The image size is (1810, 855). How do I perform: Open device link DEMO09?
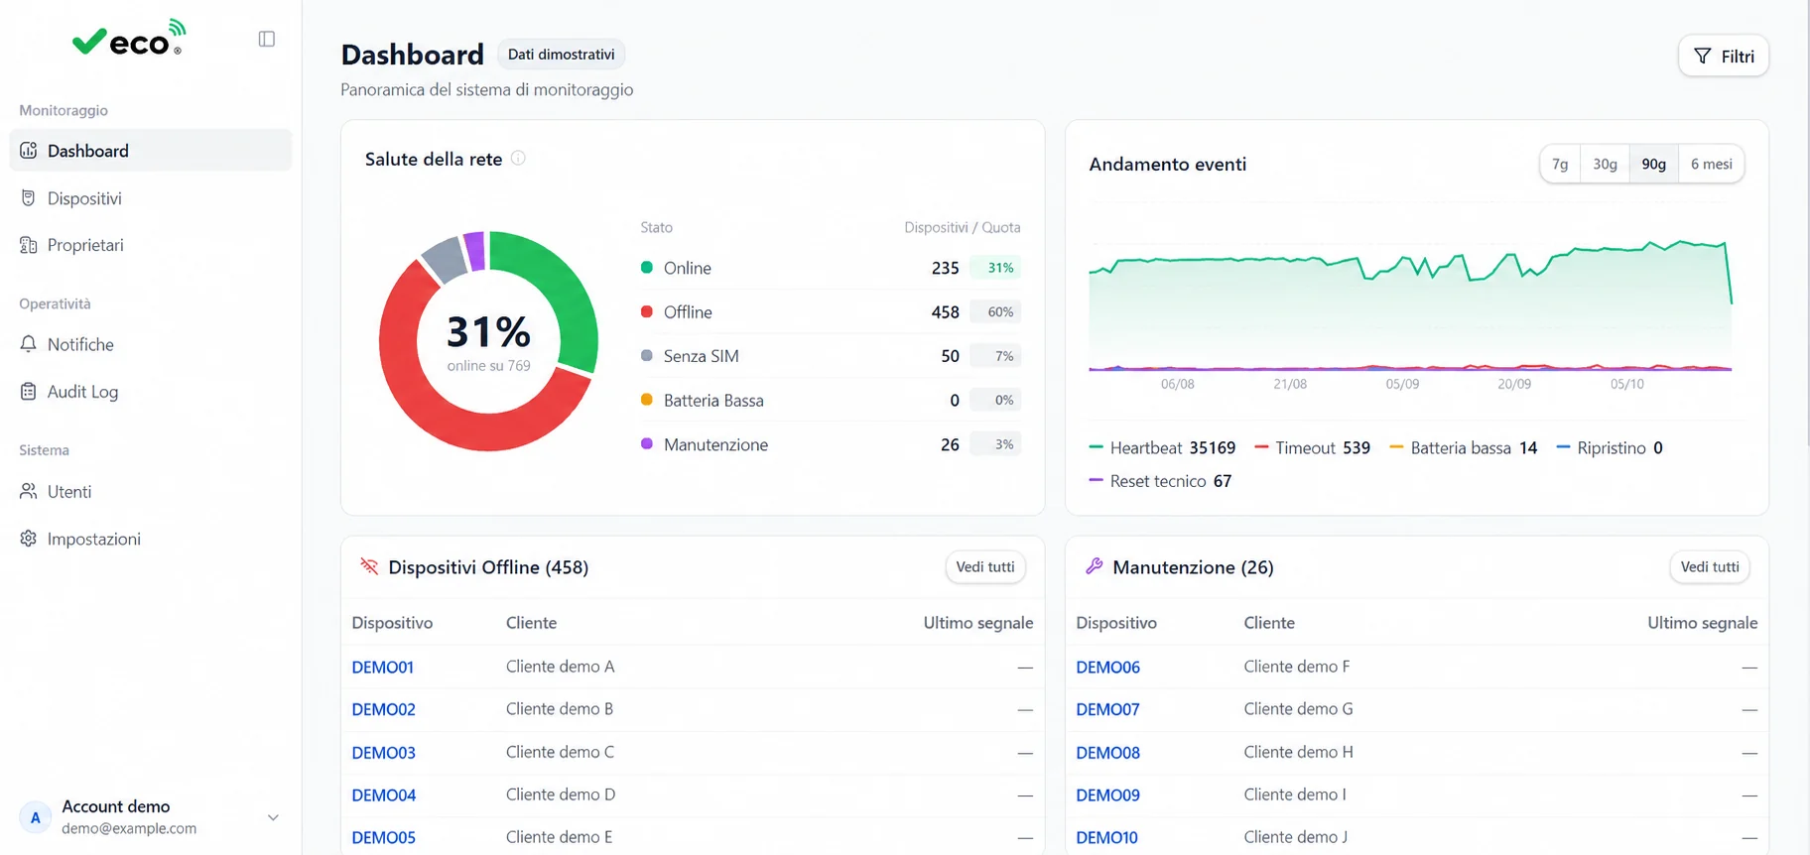pyautogui.click(x=1107, y=794)
